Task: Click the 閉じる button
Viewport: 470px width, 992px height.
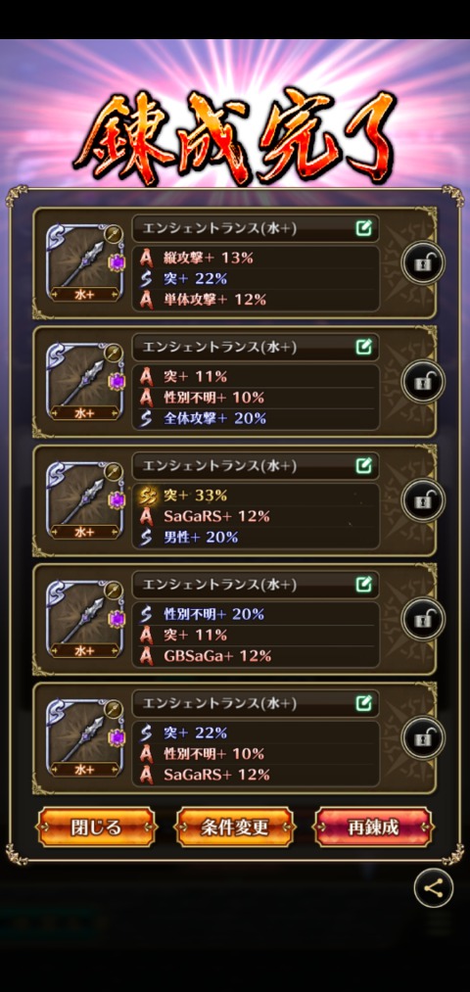Action: pos(96,827)
